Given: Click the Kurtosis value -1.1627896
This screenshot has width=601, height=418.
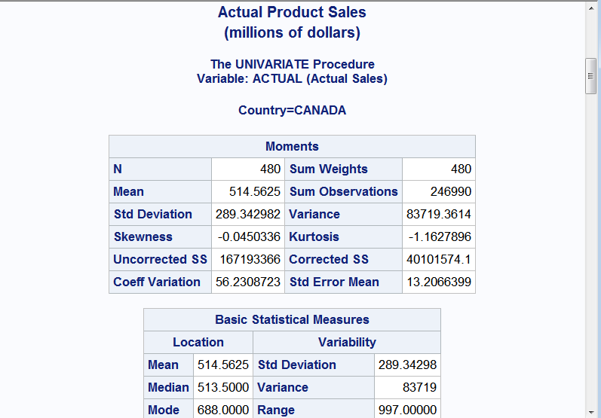Looking at the screenshot, I should [x=440, y=236].
